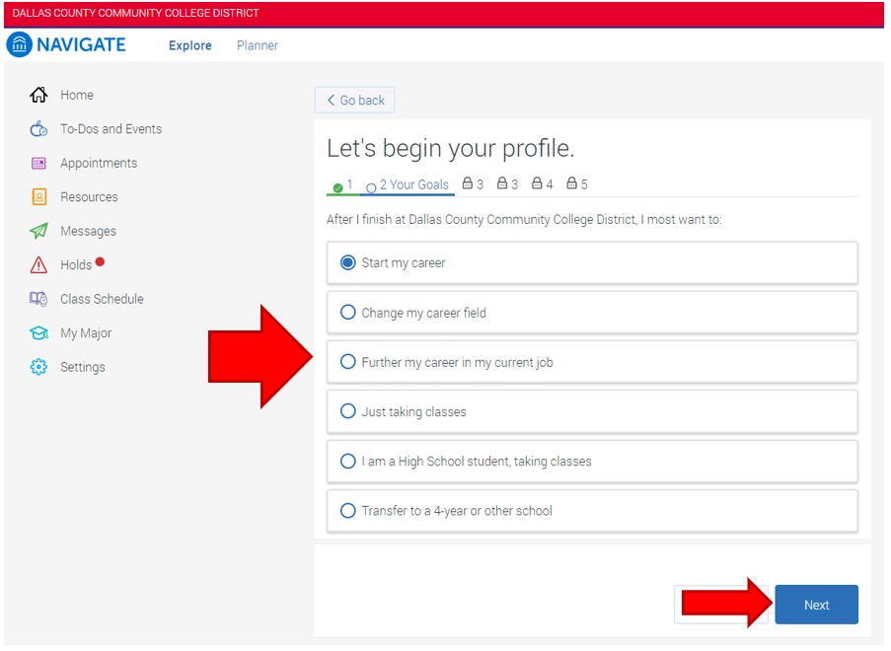Open Messages via the paper plane icon

pos(37,231)
